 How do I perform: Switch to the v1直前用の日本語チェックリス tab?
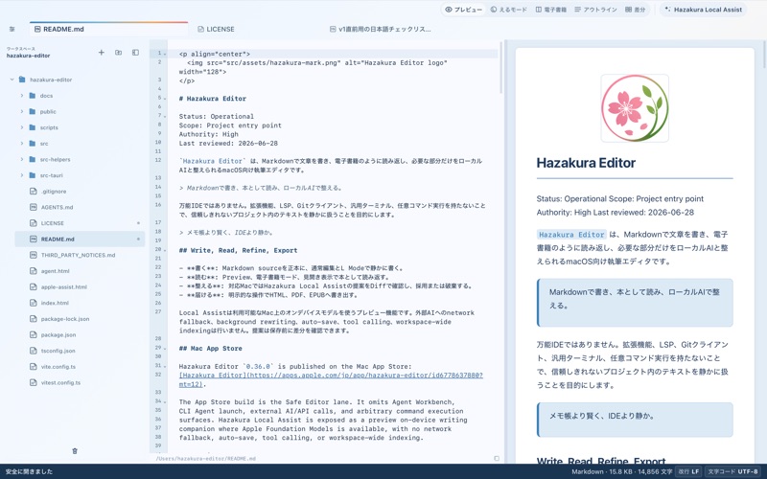click(x=380, y=29)
